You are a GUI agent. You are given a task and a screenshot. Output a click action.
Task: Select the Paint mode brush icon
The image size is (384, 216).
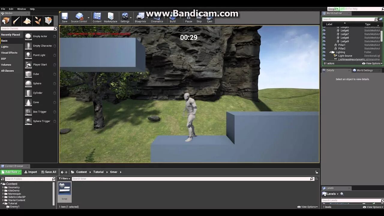16,21
